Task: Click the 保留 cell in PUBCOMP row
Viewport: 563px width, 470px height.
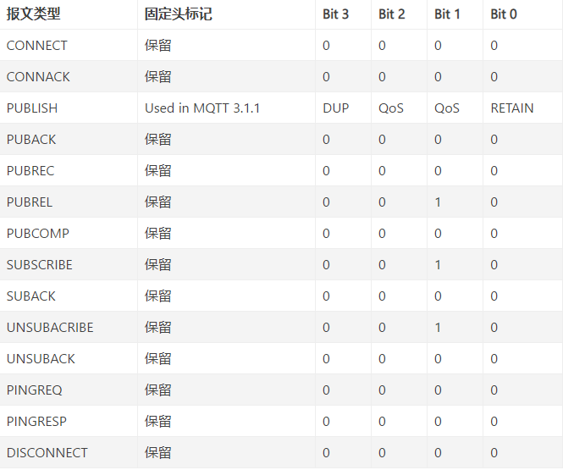Action: click(x=158, y=234)
